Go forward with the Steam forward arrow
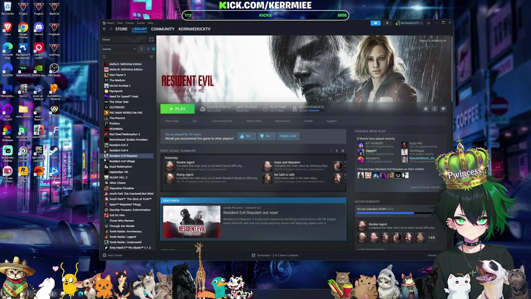The image size is (531, 299). coord(111,29)
